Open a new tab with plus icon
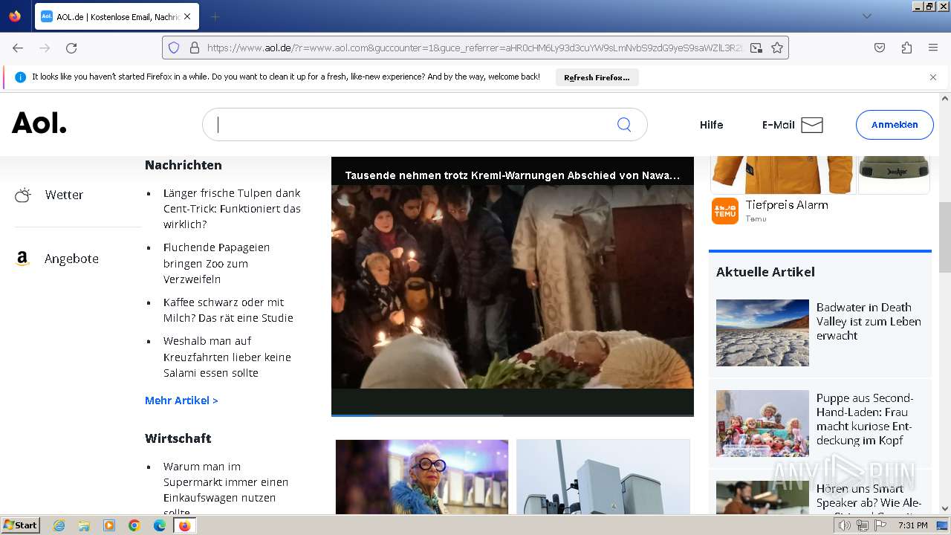Viewport: 951px width, 535px height. pos(215,16)
